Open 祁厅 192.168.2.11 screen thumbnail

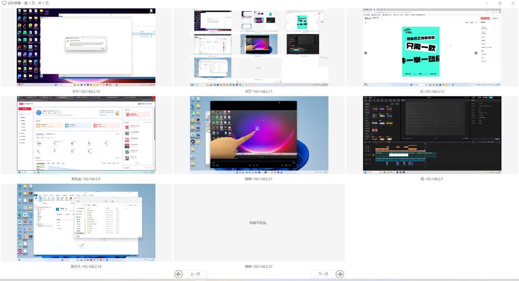[259, 47]
